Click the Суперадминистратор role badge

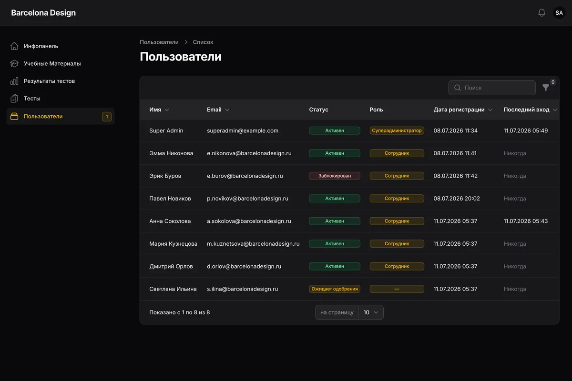click(397, 130)
